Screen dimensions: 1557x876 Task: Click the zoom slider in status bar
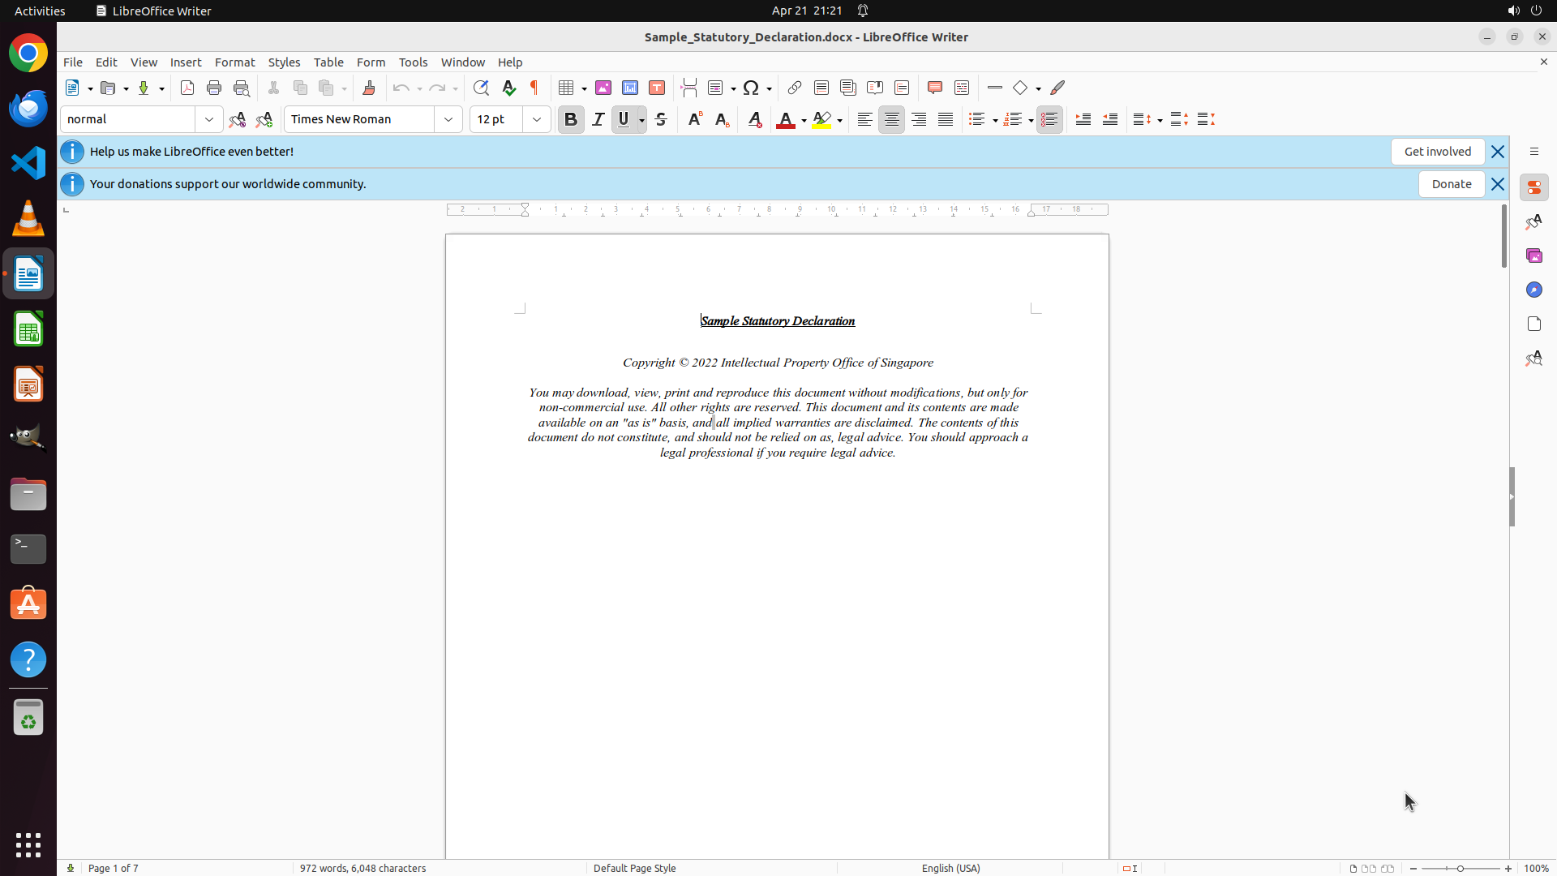click(x=1460, y=868)
